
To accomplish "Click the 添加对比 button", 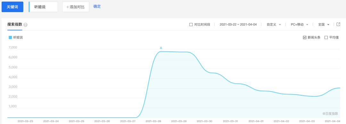I will [x=76, y=7].
